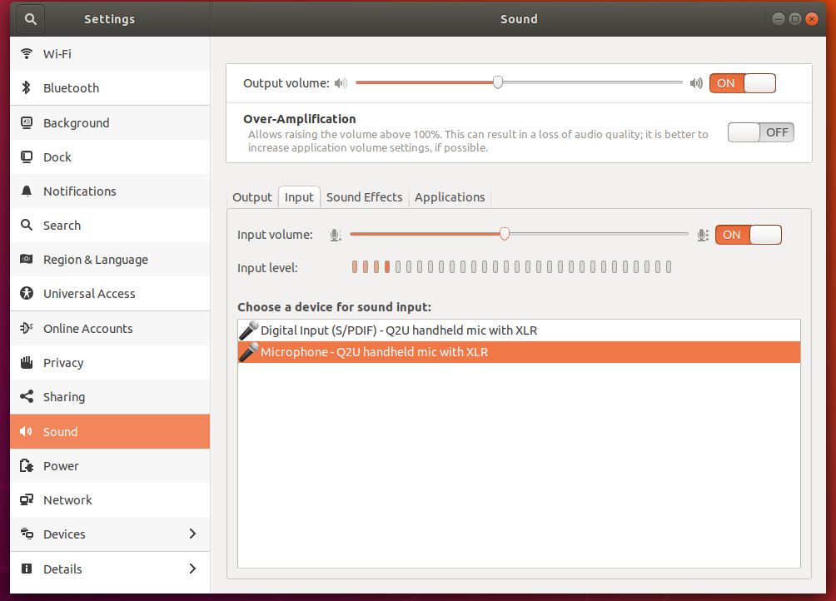This screenshot has width=836, height=601.
Task: Open Region & Language settings
Action: (x=95, y=260)
